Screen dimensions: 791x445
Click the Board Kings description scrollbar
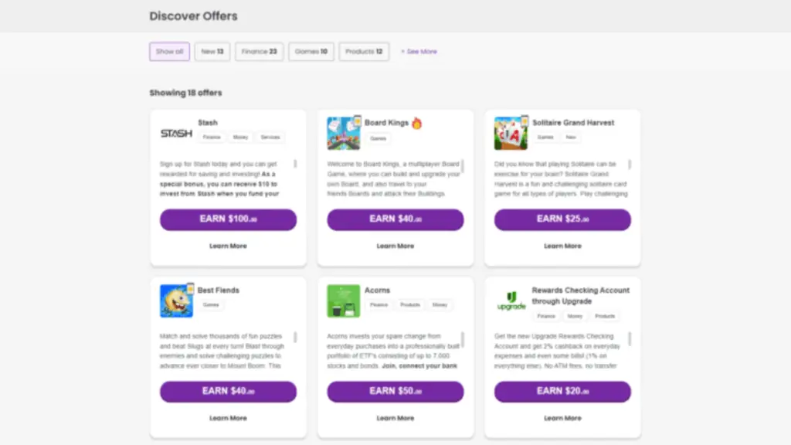click(463, 166)
